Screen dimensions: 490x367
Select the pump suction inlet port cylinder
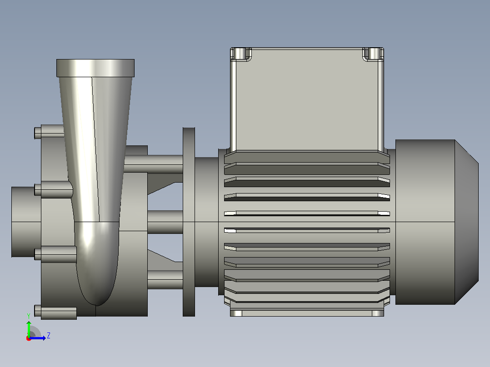pos(26,222)
